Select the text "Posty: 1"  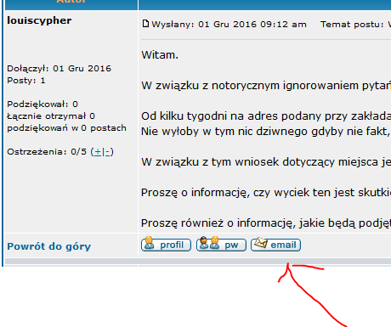(26, 81)
